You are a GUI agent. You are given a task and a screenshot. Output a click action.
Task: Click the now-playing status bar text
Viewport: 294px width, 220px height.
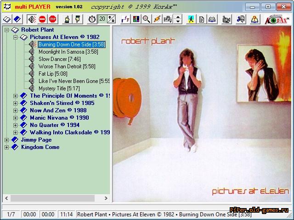point(164,214)
